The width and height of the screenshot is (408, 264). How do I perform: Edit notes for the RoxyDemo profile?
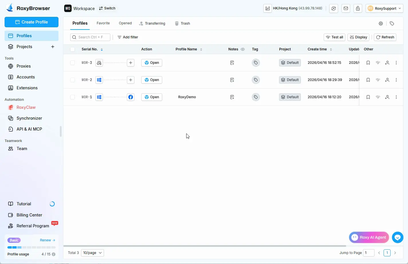click(x=232, y=97)
